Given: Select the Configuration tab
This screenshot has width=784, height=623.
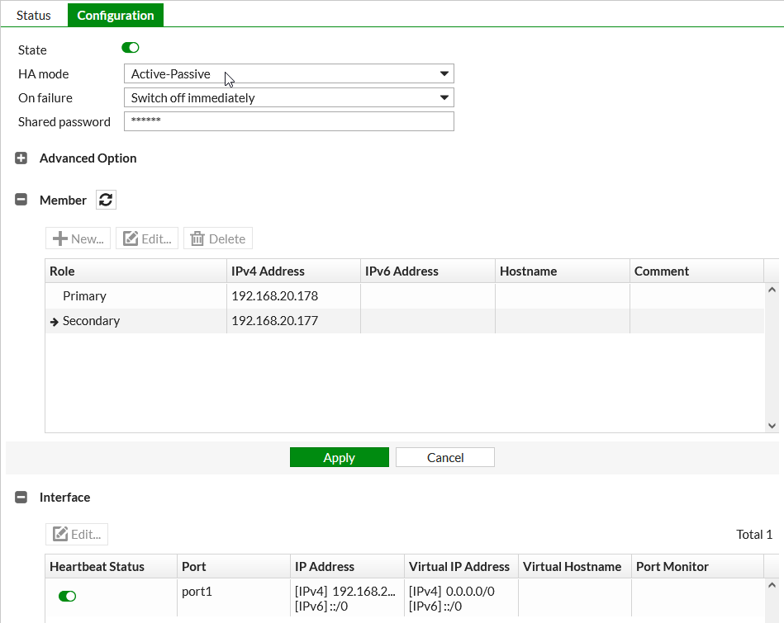Looking at the screenshot, I should click(115, 15).
